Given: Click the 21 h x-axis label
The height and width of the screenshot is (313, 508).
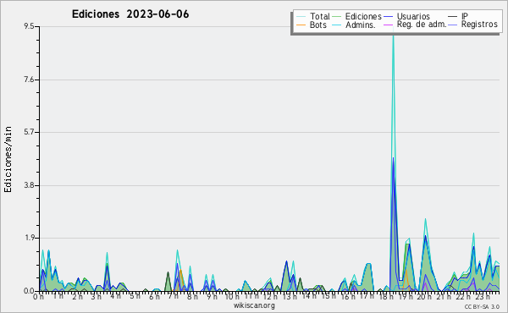Looking at the screenshot, I should (x=444, y=297).
